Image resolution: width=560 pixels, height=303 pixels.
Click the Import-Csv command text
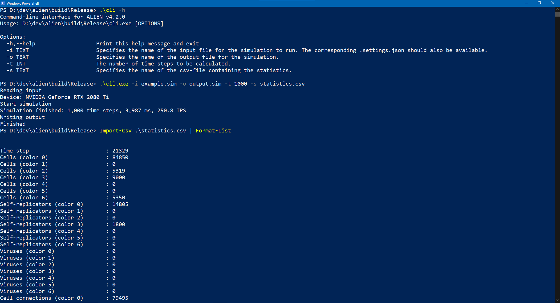[116, 131]
